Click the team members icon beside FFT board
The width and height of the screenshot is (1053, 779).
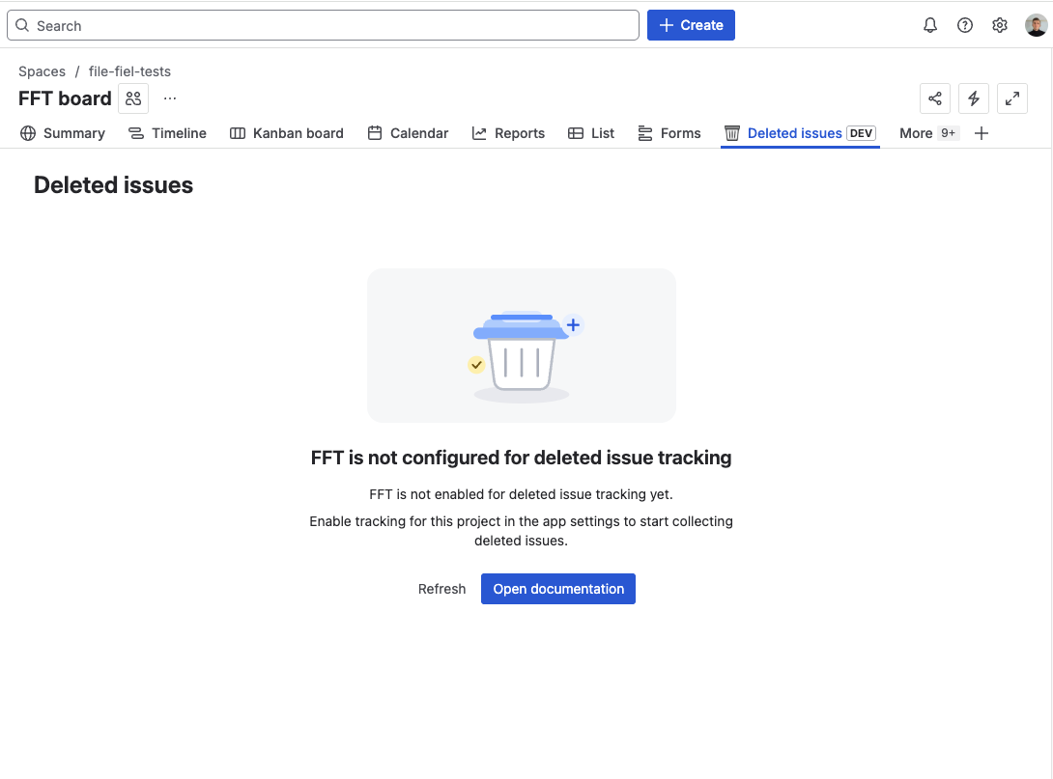pos(133,98)
